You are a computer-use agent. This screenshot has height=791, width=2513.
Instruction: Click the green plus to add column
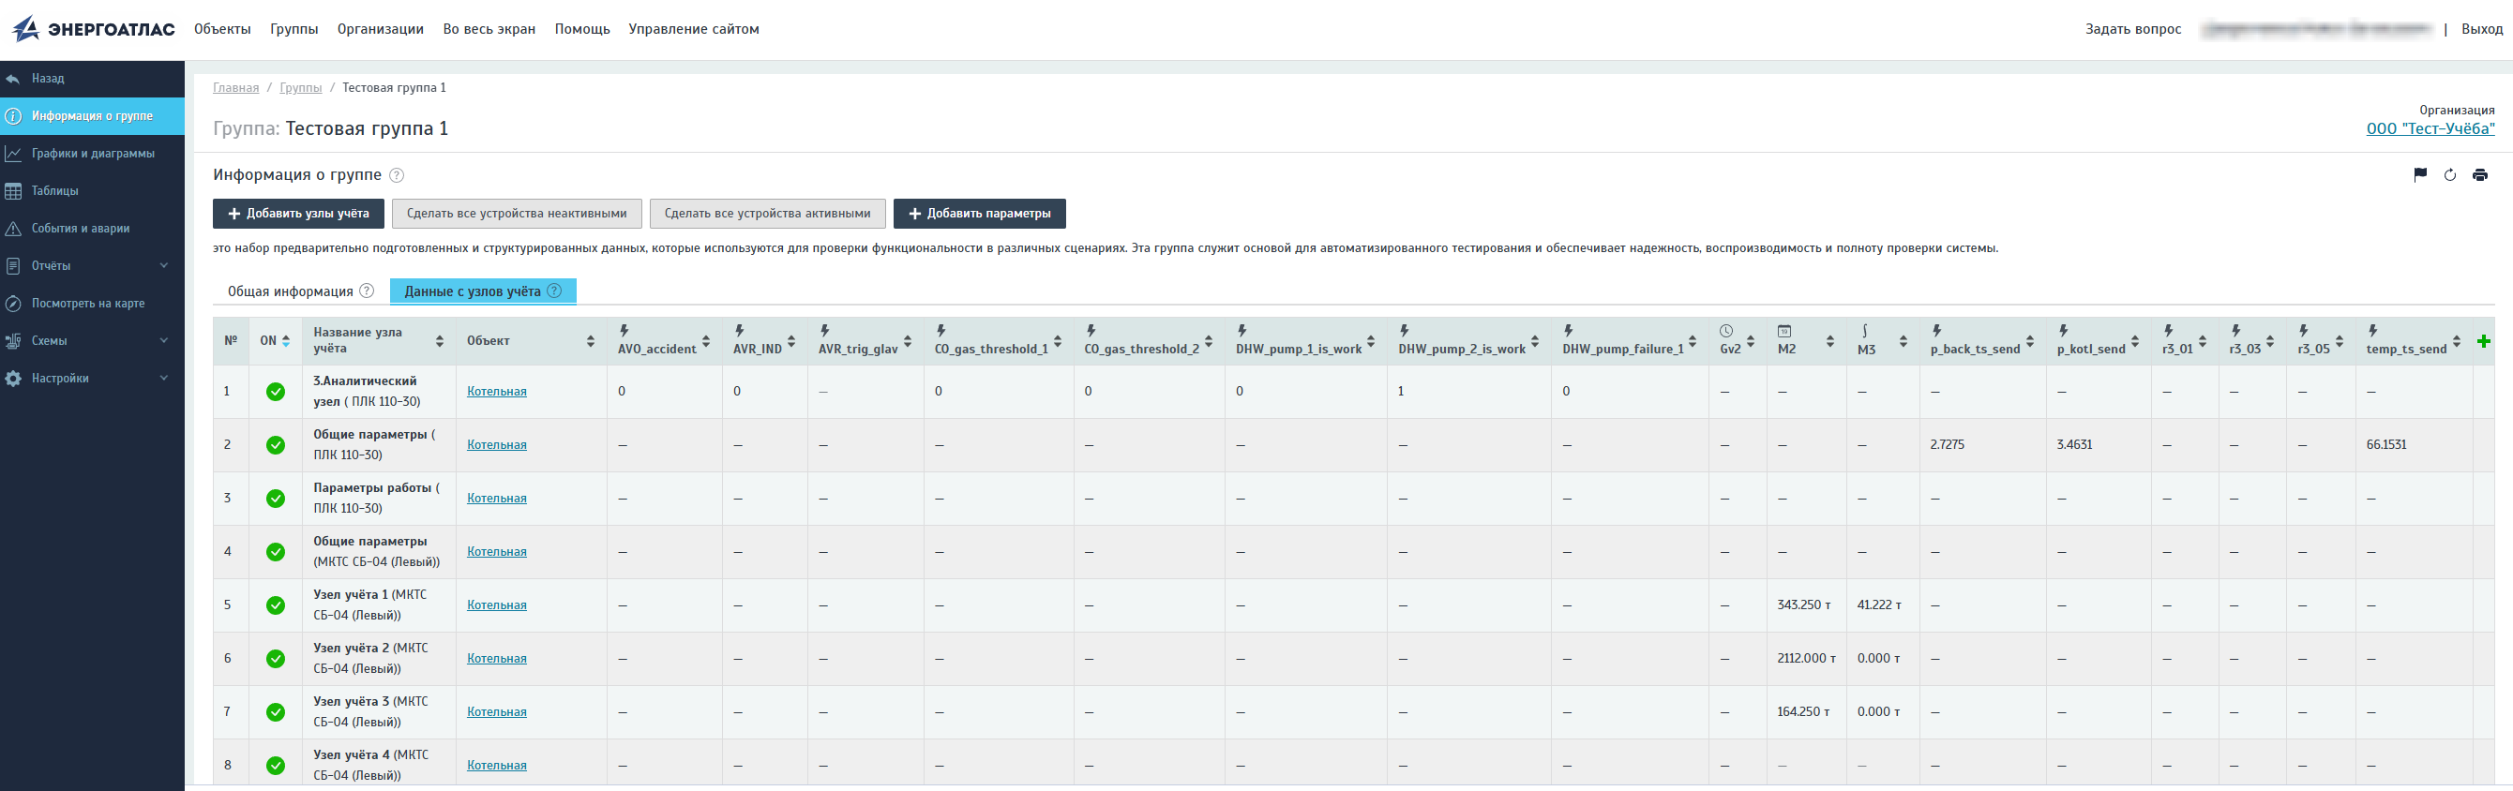pyautogui.click(x=2484, y=341)
